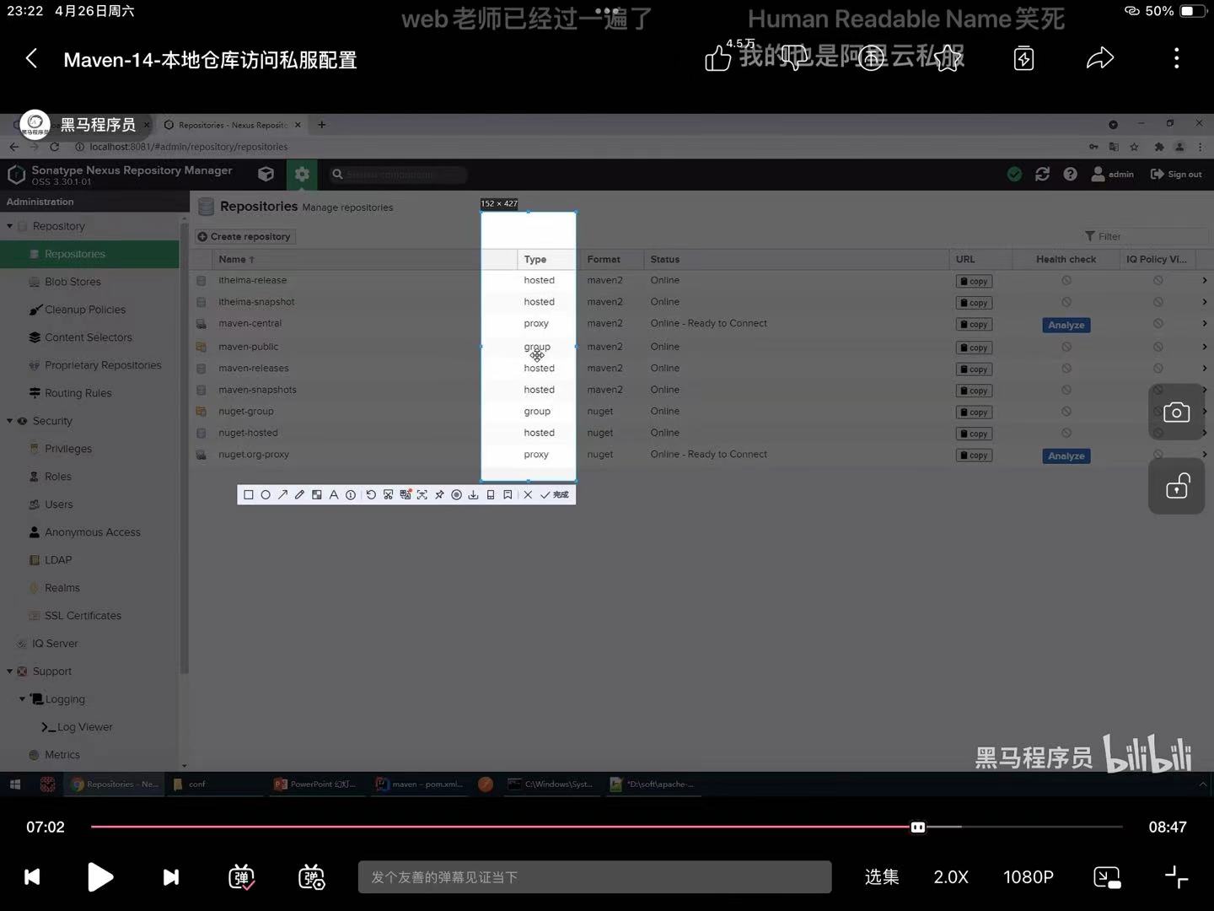Collapse the Security tree section

(x=10, y=421)
